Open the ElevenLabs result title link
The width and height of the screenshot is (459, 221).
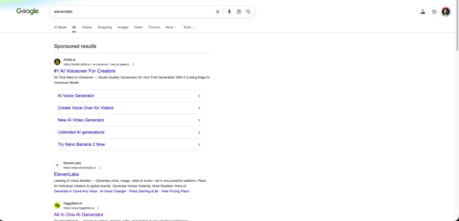[x=67, y=174]
